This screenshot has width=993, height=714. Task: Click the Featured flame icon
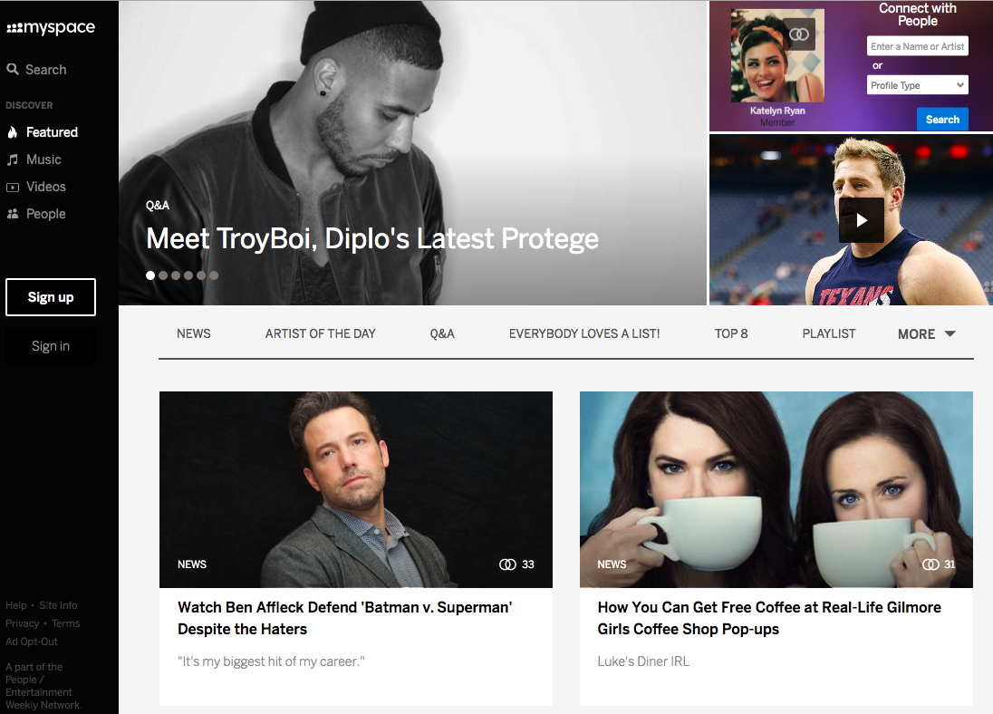point(12,131)
